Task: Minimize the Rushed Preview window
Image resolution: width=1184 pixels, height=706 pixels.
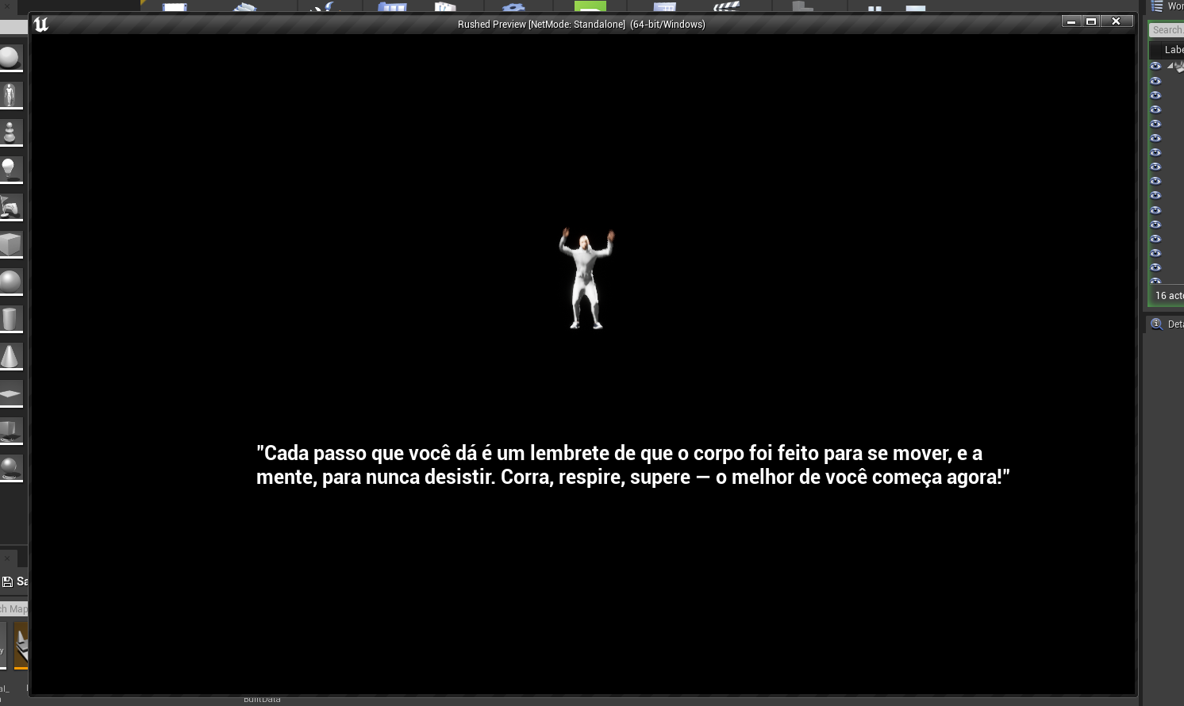Action: [x=1071, y=21]
